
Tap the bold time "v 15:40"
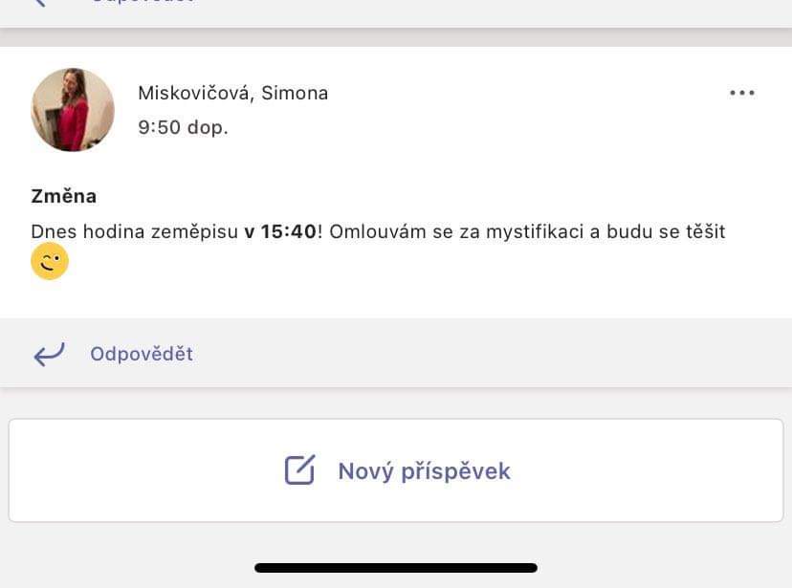coord(280,231)
